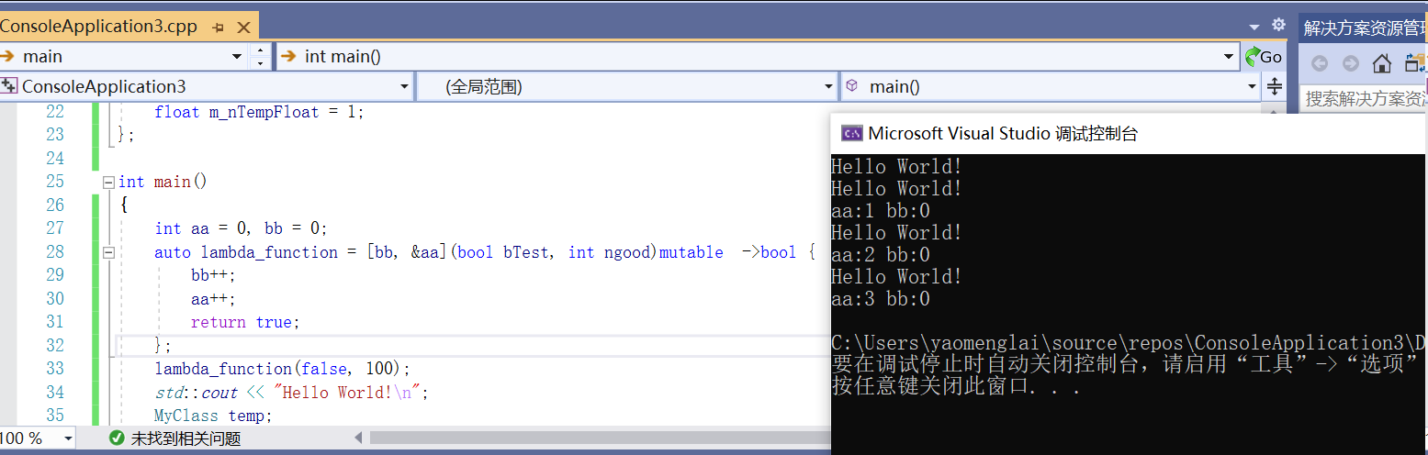Screen dimensions: 1428x455
Task: Open the ConsoleApplication3 project dropdown
Action: coord(404,87)
